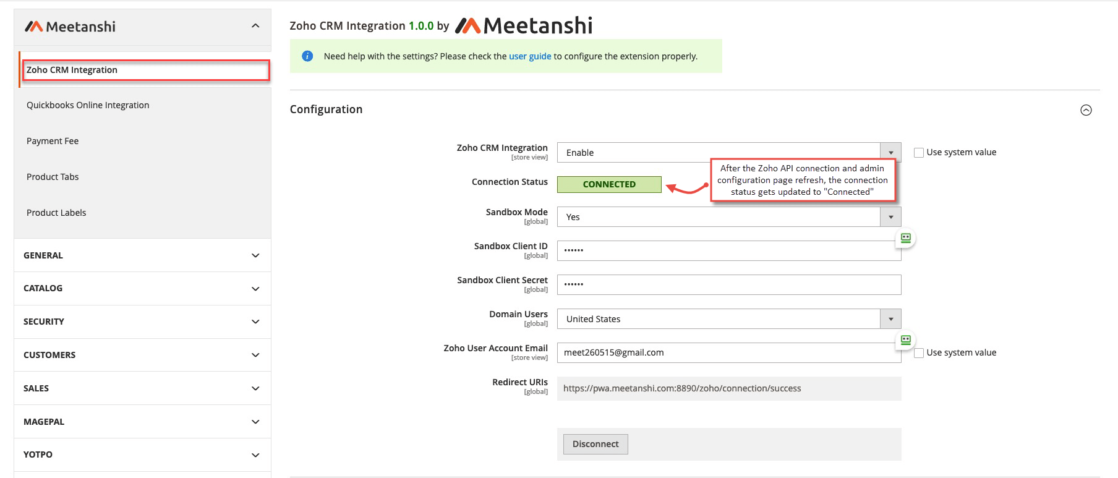This screenshot has height=478, width=1118.
Task: Click the Configuration section heading
Action: pyautogui.click(x=326, y=109)
